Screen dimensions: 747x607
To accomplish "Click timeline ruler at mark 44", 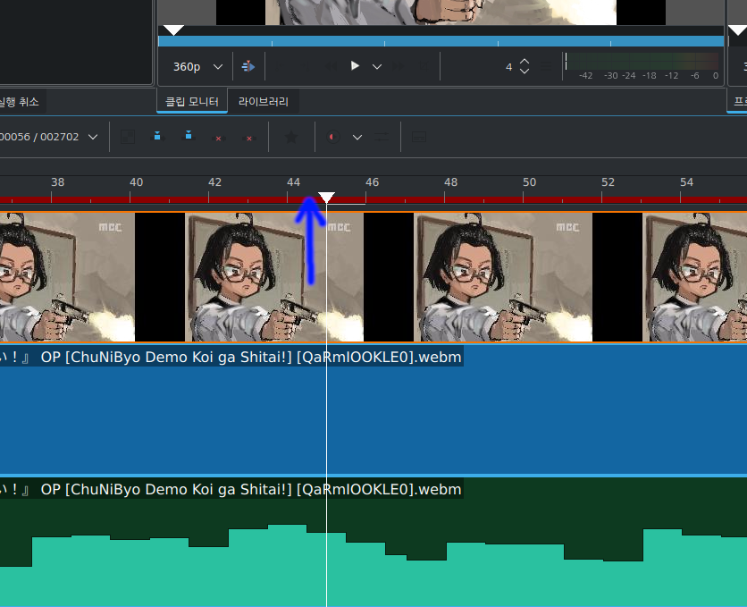I will click(293, 182).
